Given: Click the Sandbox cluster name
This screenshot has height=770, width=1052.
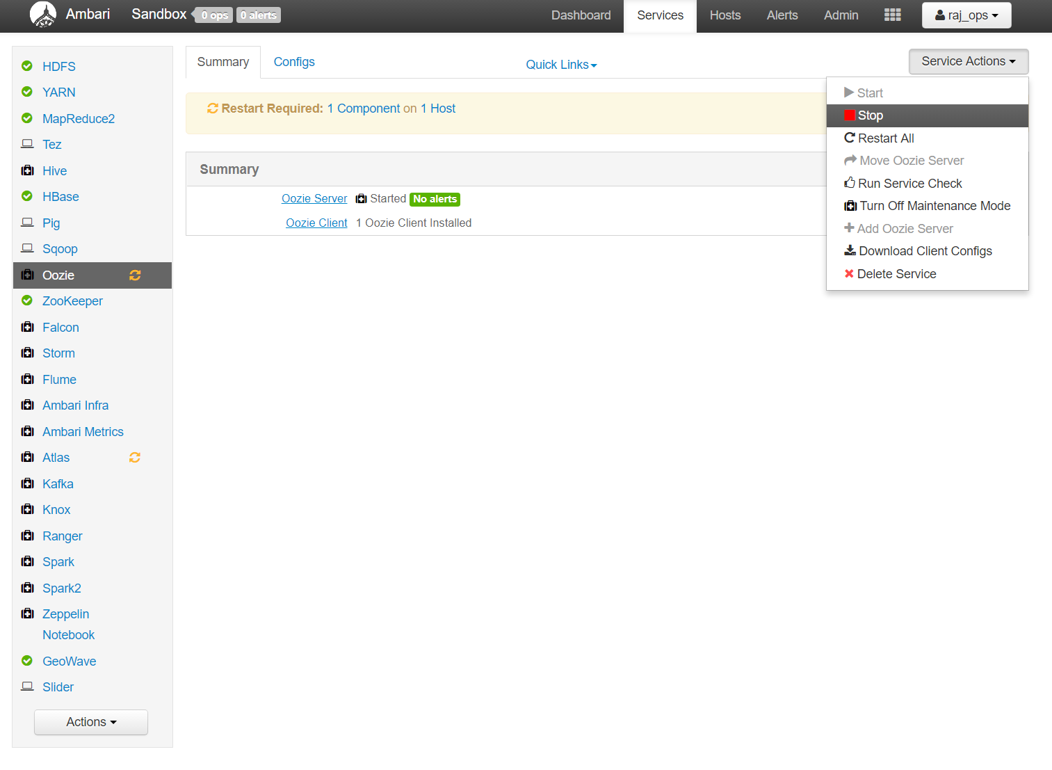Looking at the screenshot, I should point(159,15).
